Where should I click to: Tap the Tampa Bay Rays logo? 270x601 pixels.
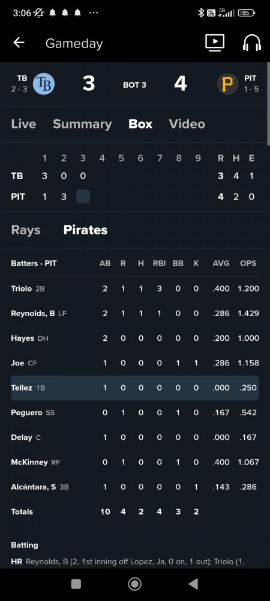pyautogui.click(x=44, y=84)
